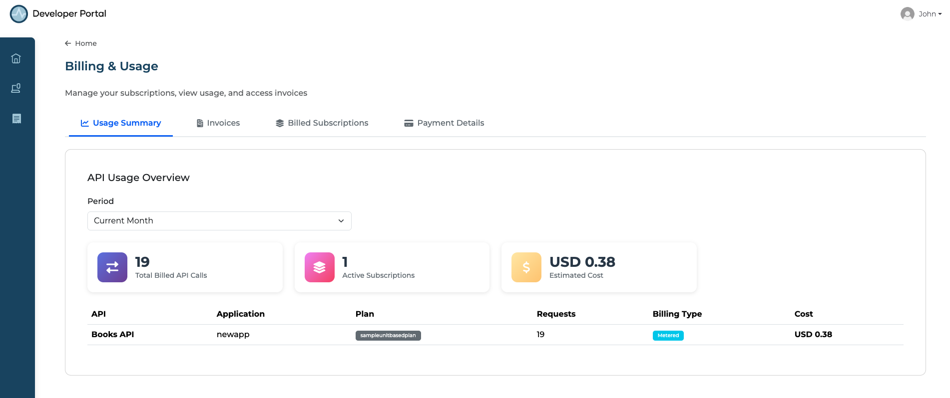Click the chevron in Current Month field

pos(341,221)
